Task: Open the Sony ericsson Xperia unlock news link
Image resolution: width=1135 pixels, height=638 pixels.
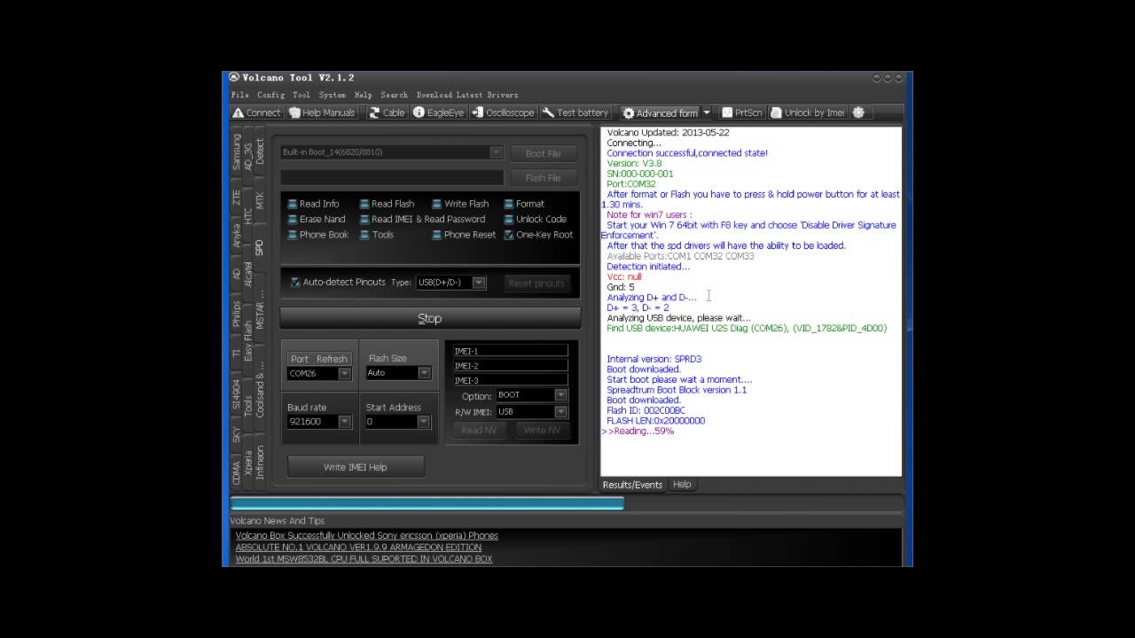Action: [x=367, y=535]
